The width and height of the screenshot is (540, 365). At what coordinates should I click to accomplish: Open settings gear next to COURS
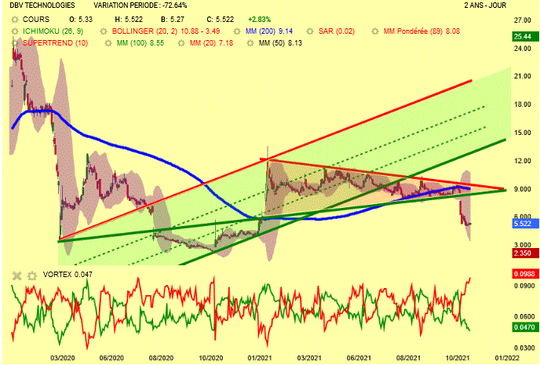point(14,20)
